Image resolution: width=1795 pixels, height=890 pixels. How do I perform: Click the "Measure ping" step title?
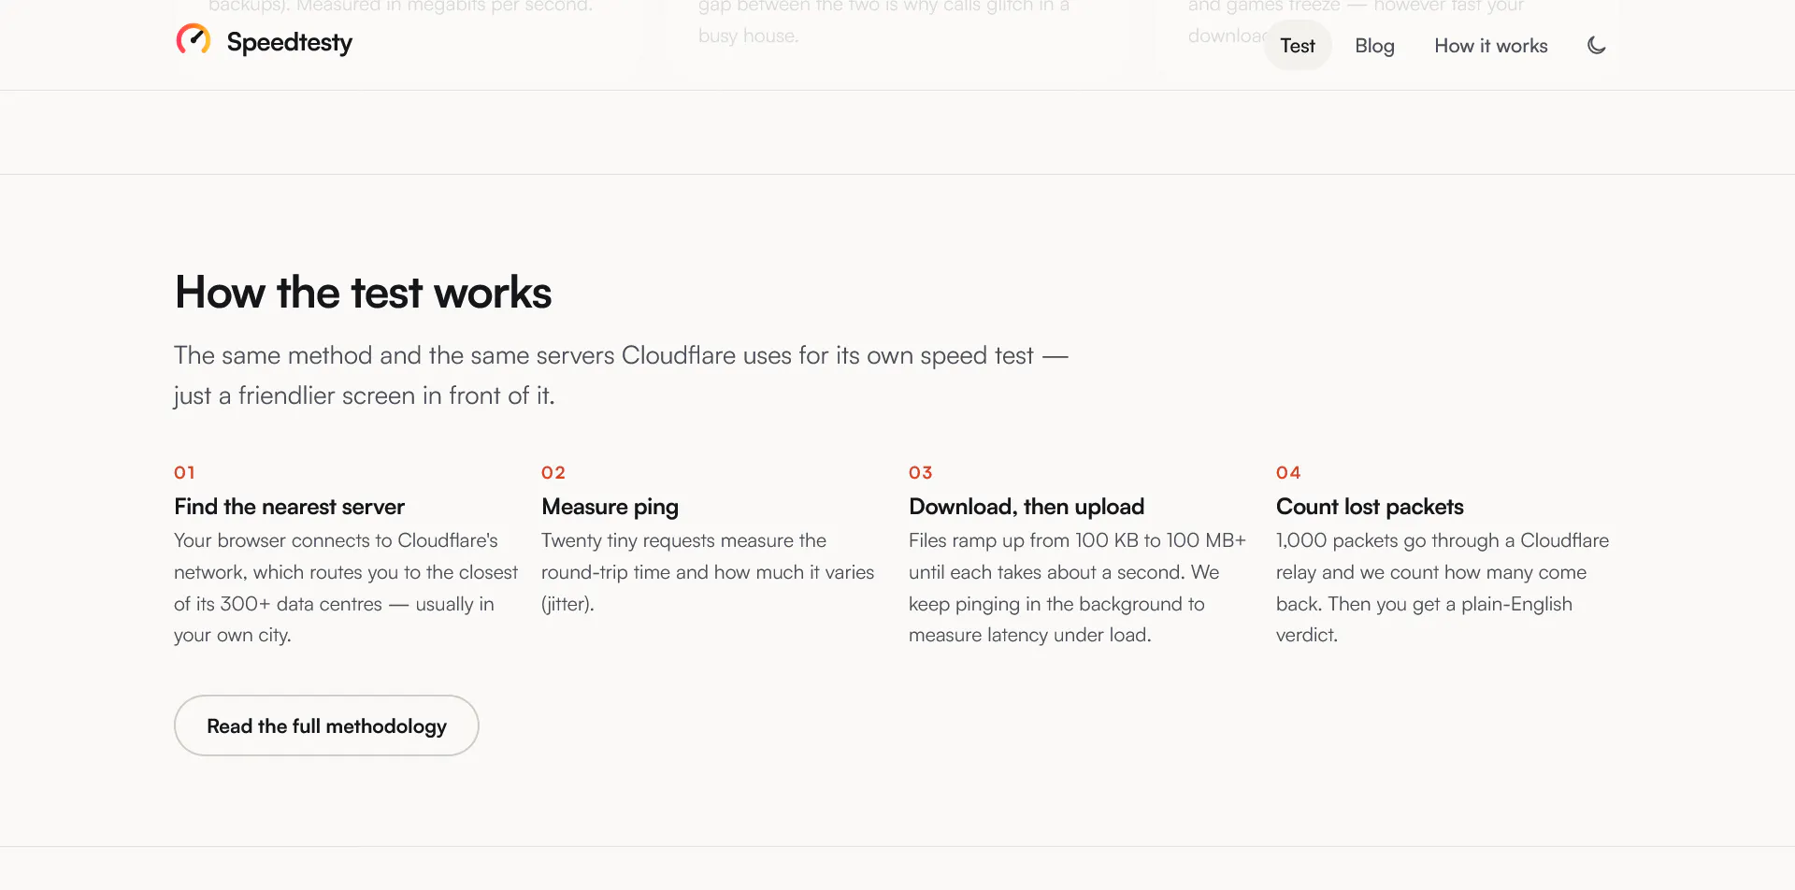[610, 507]
